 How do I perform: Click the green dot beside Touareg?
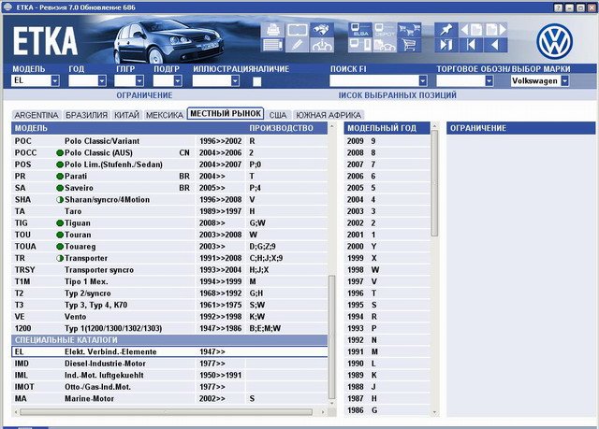point(60,247)
